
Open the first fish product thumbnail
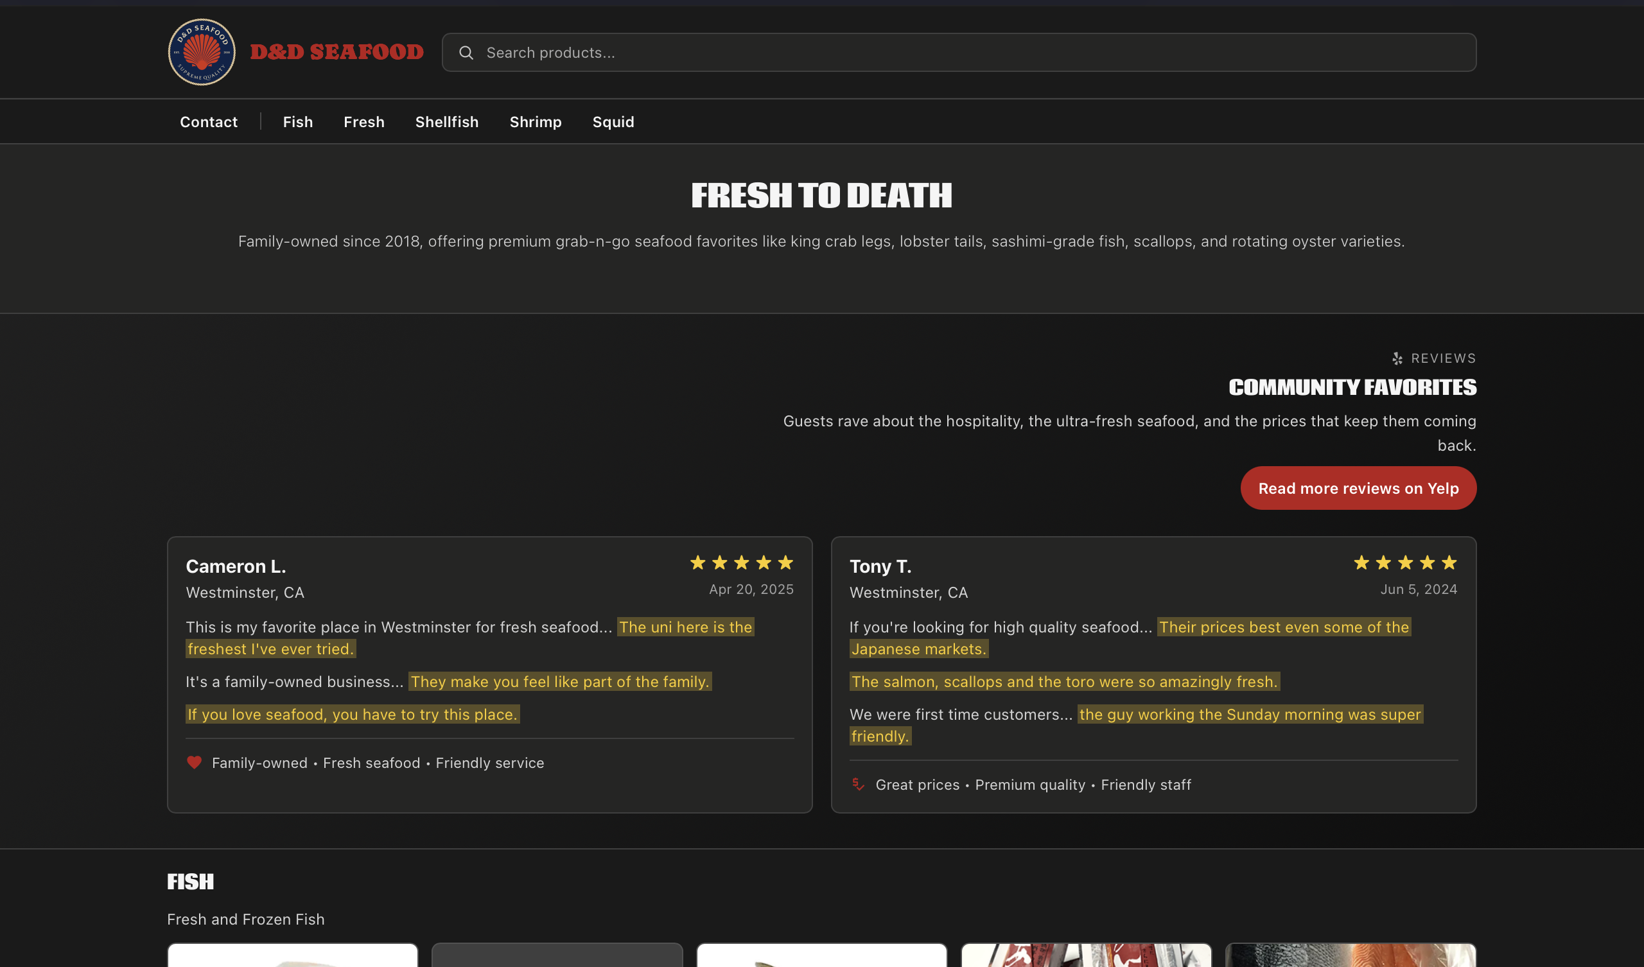(292, 955)
